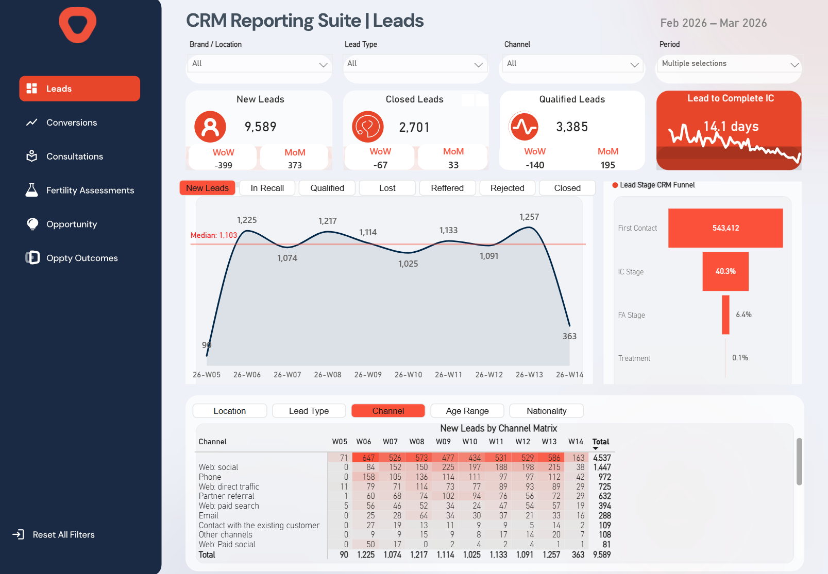This screenshot has height=574, width=828.
Task: Select the New Leads chart tab
Action: (x=207, y=188)
